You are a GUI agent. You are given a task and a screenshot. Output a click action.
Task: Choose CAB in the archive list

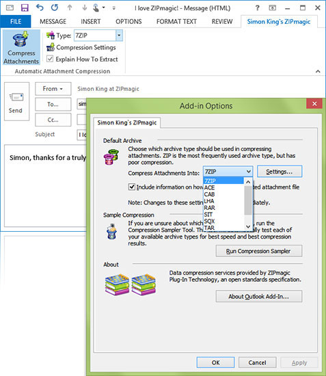coord(223,194)
